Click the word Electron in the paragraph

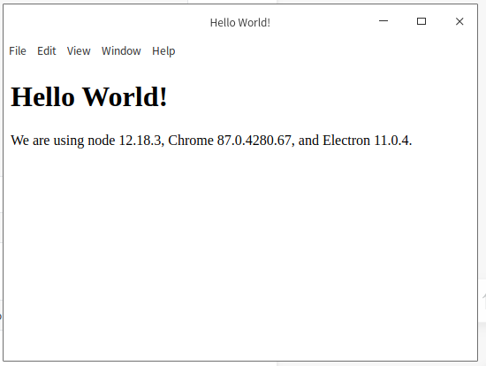click(x=346, y=141)
